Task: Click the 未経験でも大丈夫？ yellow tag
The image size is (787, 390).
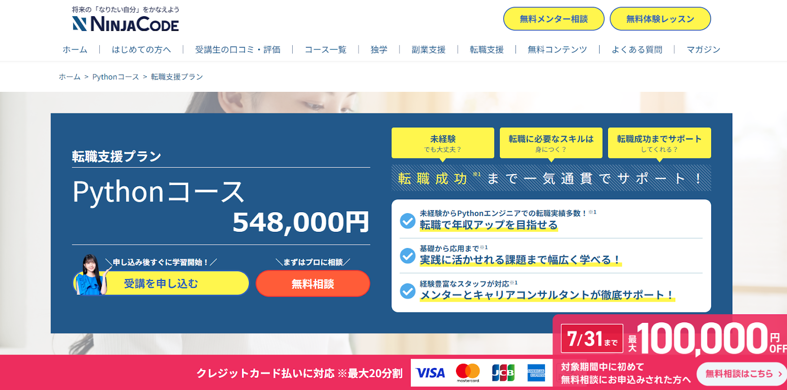Action: pyautogui.click(x=443, y=143)
